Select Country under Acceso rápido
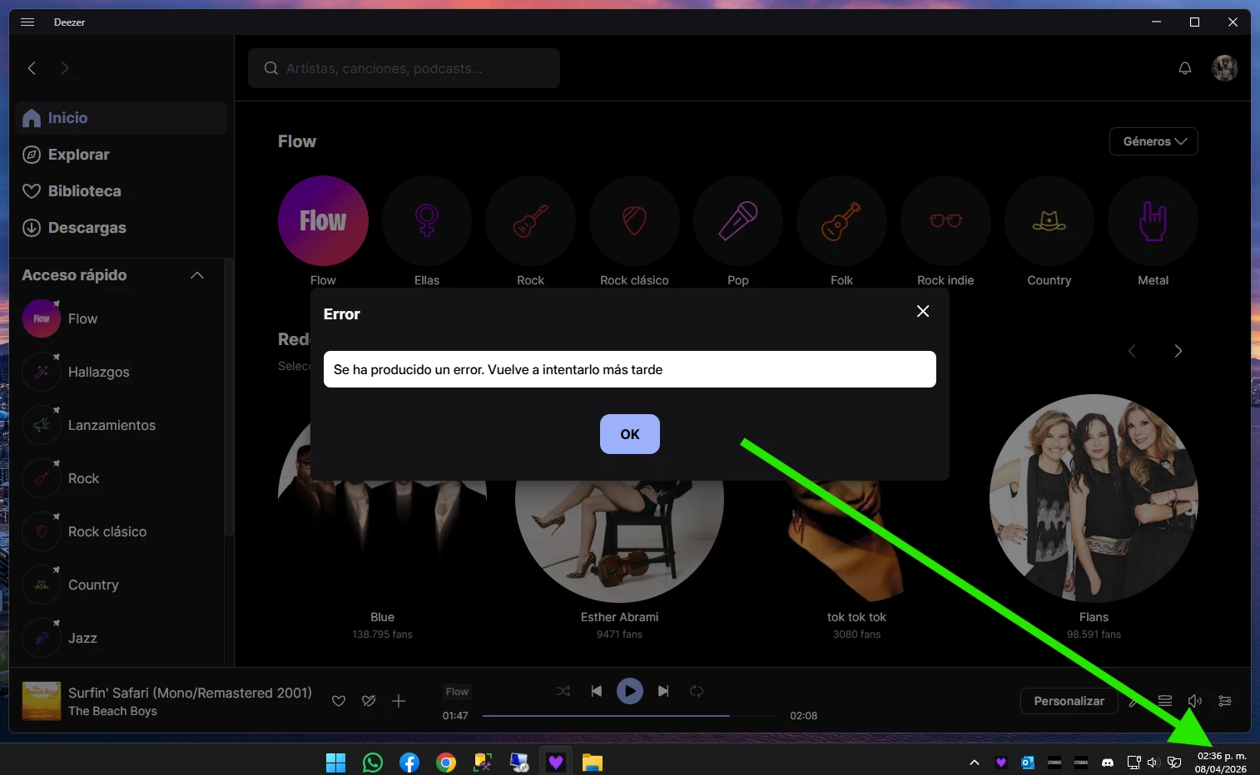The width and height of the screenshot is (1260, 775). (x=117, y=585)
